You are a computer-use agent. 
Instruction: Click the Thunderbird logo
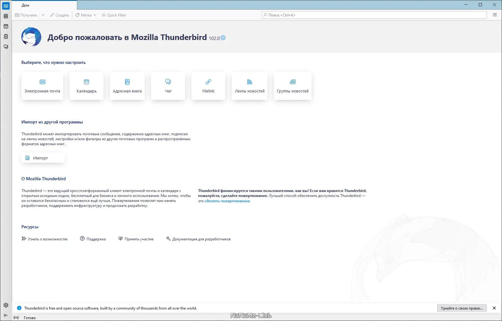pos(31,37)
